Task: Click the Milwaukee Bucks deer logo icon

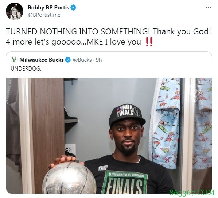Action: (14, 60)
